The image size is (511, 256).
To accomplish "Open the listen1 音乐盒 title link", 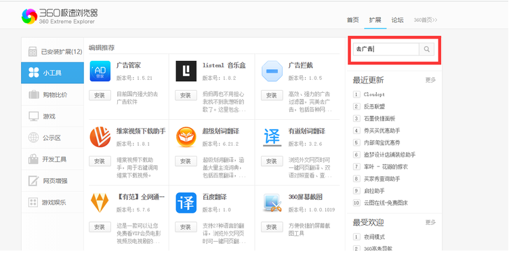I will (224, 65).
